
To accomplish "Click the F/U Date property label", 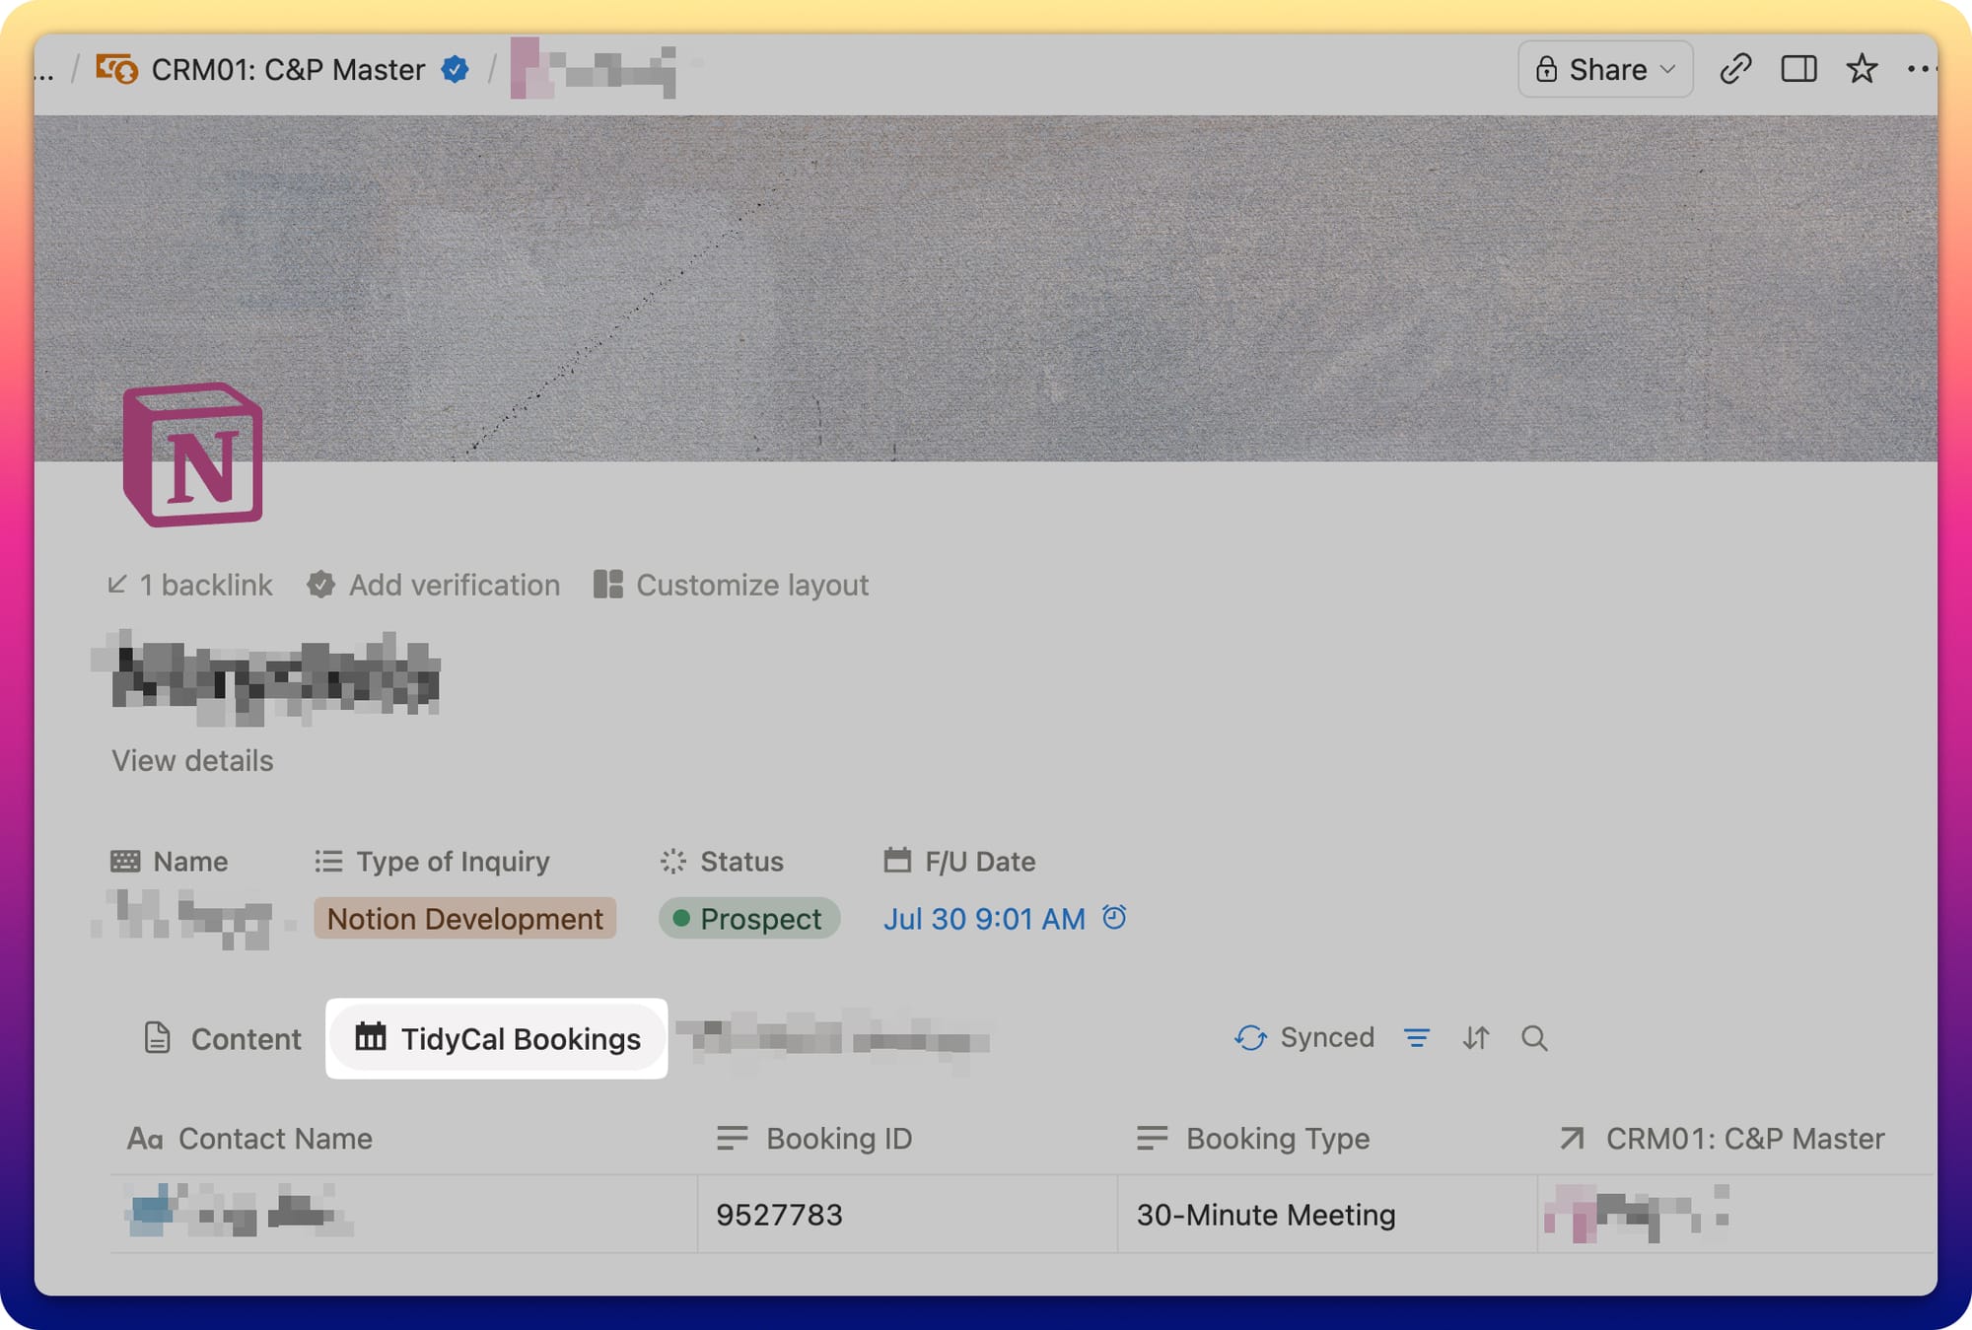I will 959,861.
